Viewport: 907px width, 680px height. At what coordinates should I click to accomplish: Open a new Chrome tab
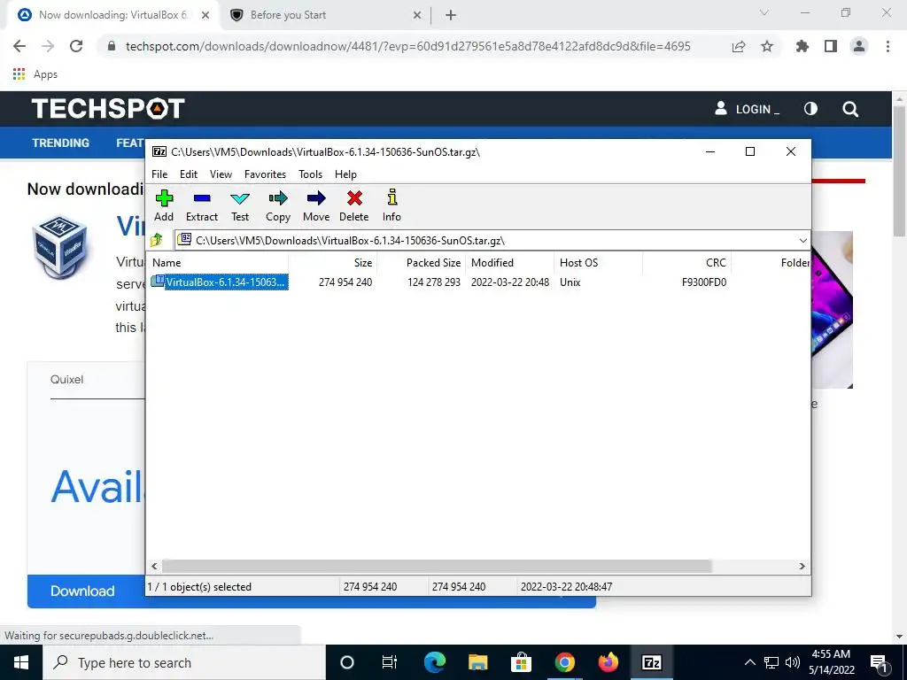pyautogui.click(x=451, y=15)
